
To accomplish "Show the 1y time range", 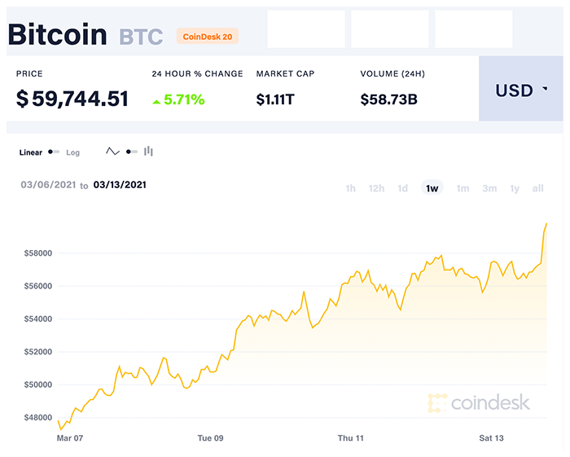I will point(515,188).
